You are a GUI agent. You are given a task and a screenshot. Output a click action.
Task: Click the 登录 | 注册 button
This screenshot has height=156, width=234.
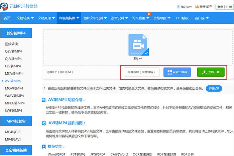(224, 7)
